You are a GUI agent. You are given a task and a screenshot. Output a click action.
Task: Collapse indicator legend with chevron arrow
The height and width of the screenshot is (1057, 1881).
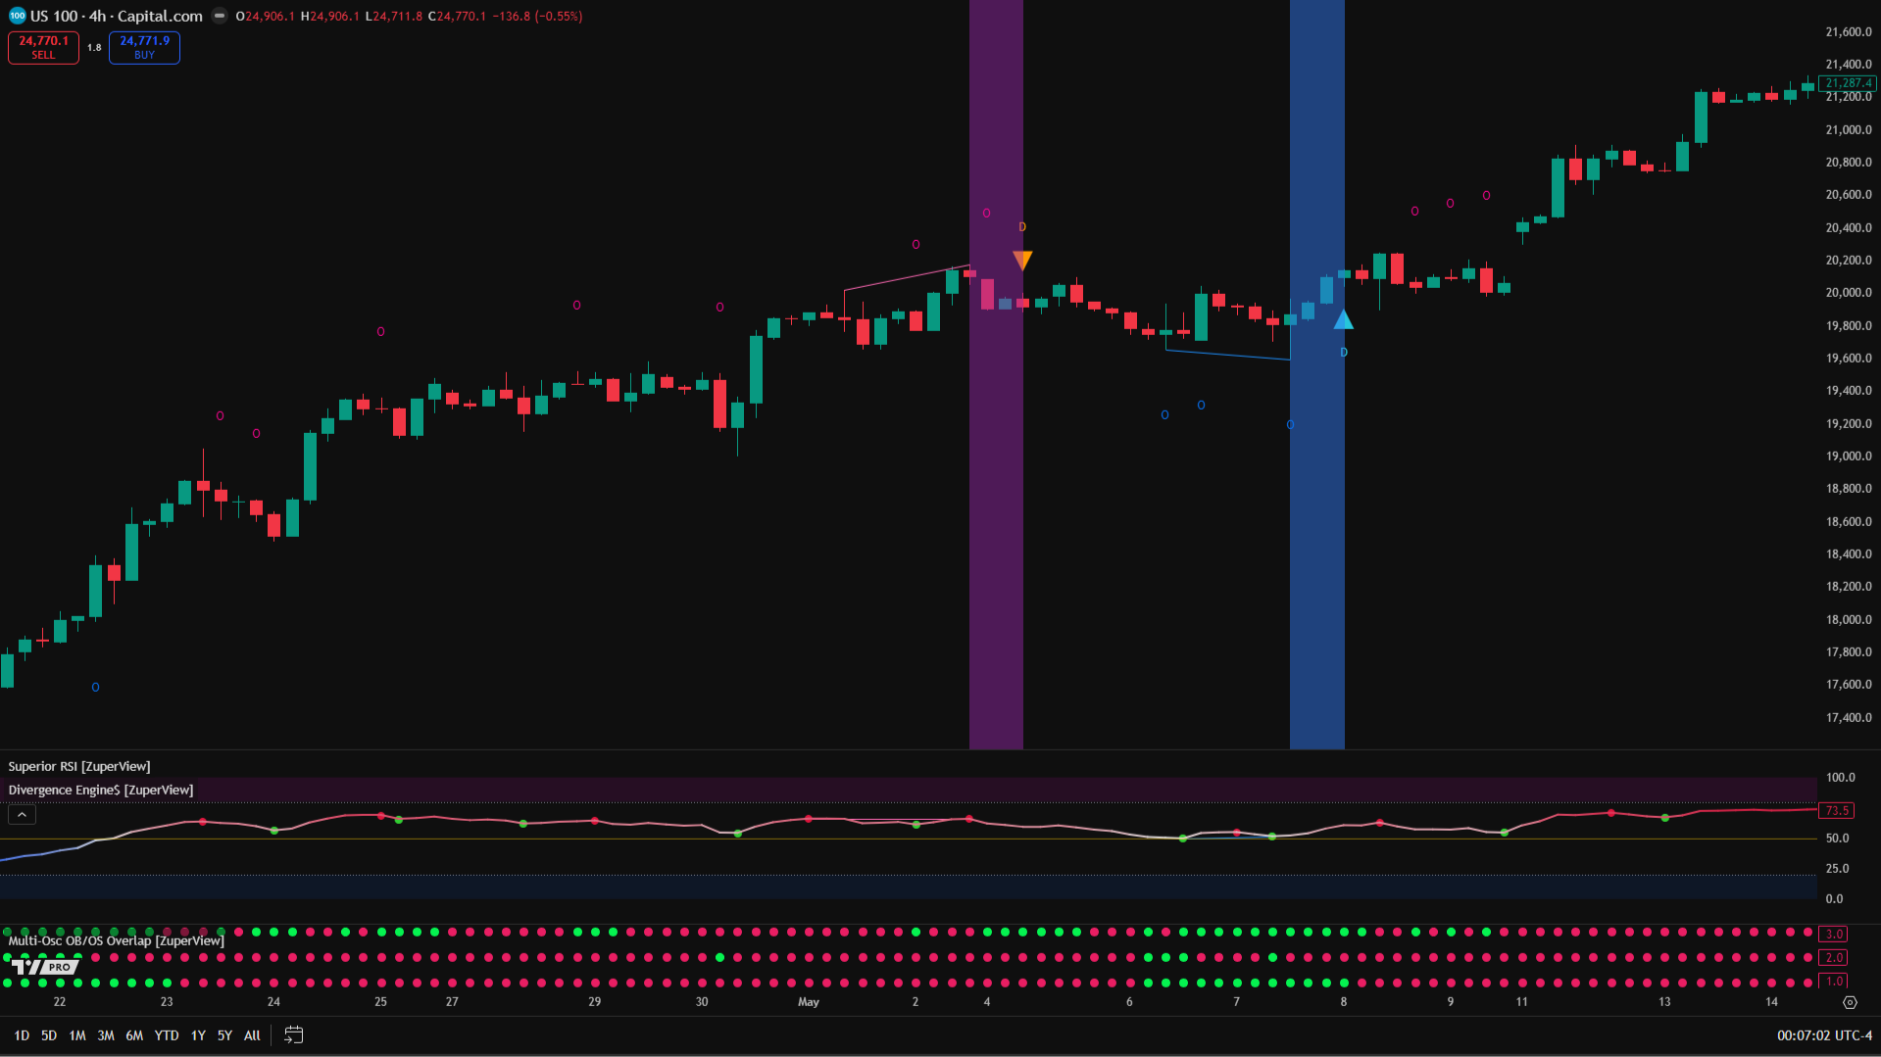(22, 814)
